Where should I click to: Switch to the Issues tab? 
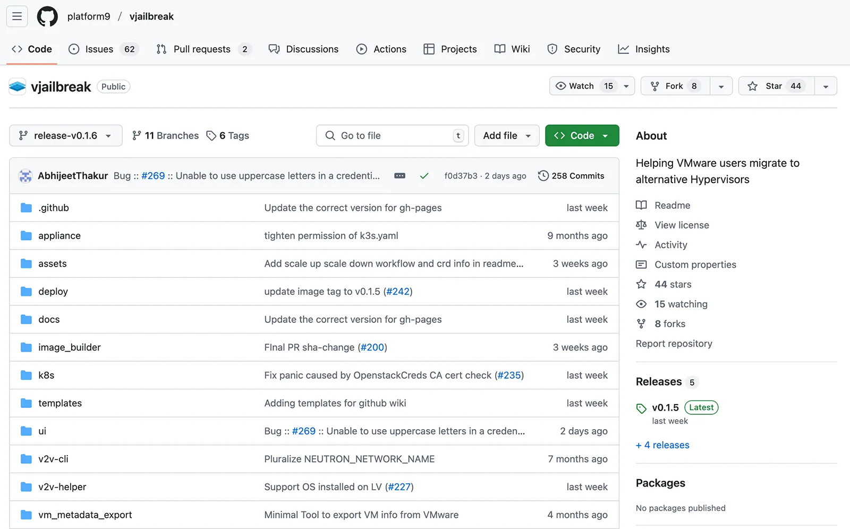click(99, 49)
